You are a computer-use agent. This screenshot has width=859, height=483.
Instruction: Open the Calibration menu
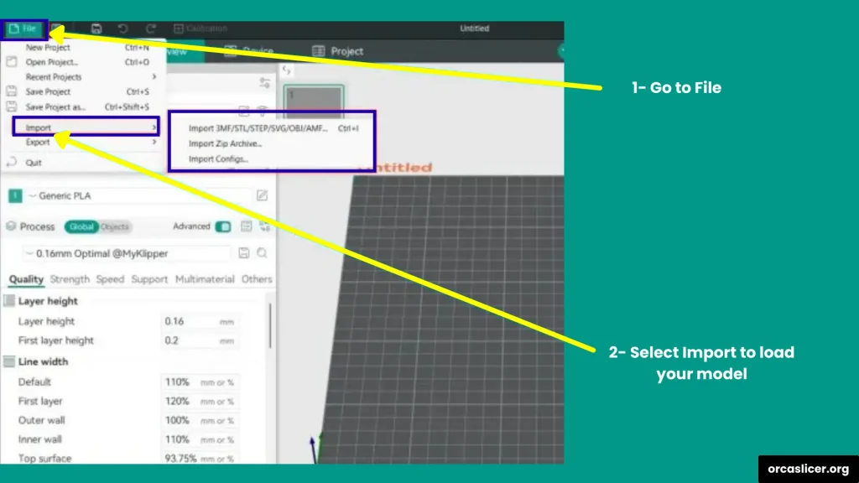(x=200, y=29)
